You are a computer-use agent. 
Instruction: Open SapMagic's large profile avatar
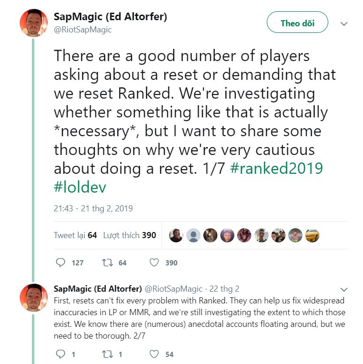34,23
